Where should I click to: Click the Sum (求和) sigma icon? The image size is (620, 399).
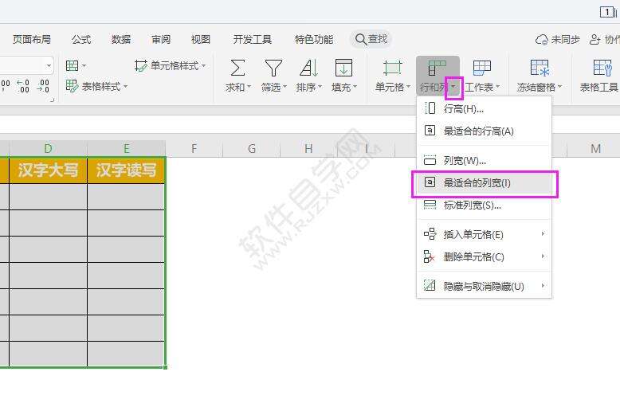[237, 68]
